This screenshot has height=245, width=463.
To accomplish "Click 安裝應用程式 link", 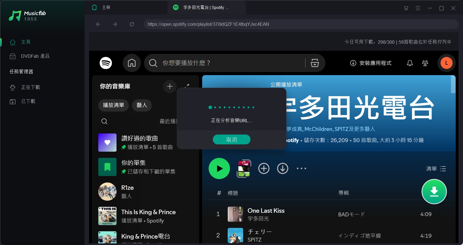I will tap(371, 63).
